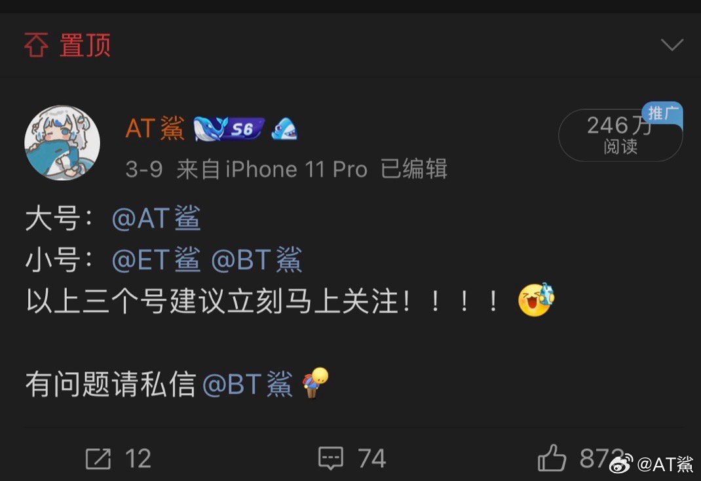Open the comment count 74
This screenshot has width=701, height=481.
point(371,459)
